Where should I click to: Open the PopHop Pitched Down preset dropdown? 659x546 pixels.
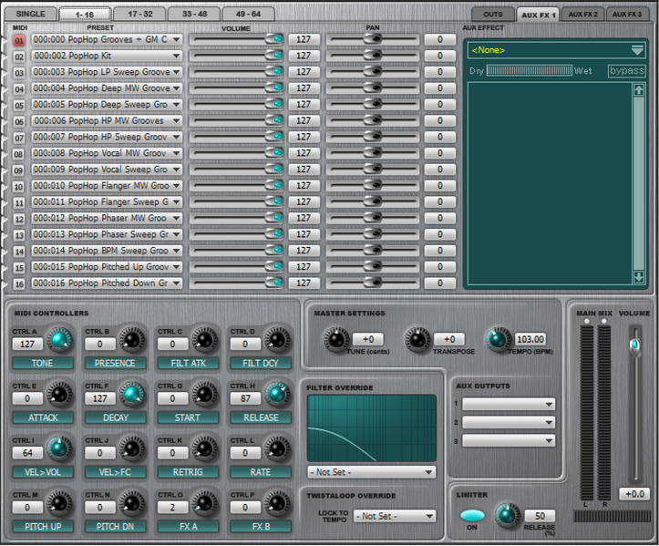[x=107, y=283]
